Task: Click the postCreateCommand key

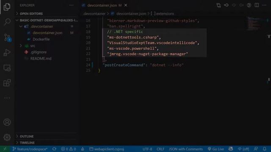Action: point(124,65)
